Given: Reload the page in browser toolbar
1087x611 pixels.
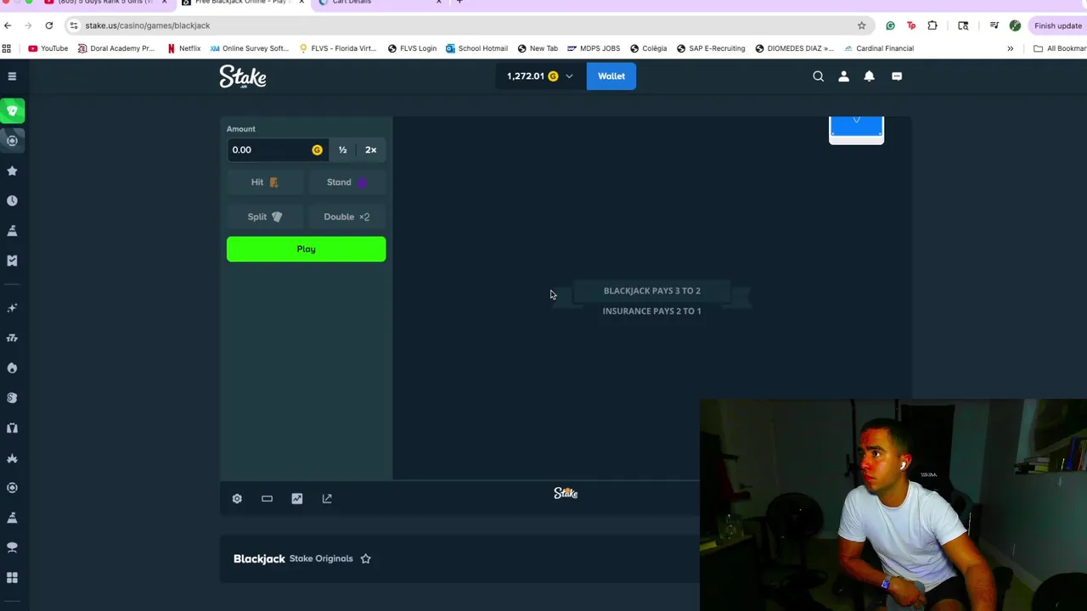Looking at the screenshot, I should pyautogui.click(x=49, y=25).
